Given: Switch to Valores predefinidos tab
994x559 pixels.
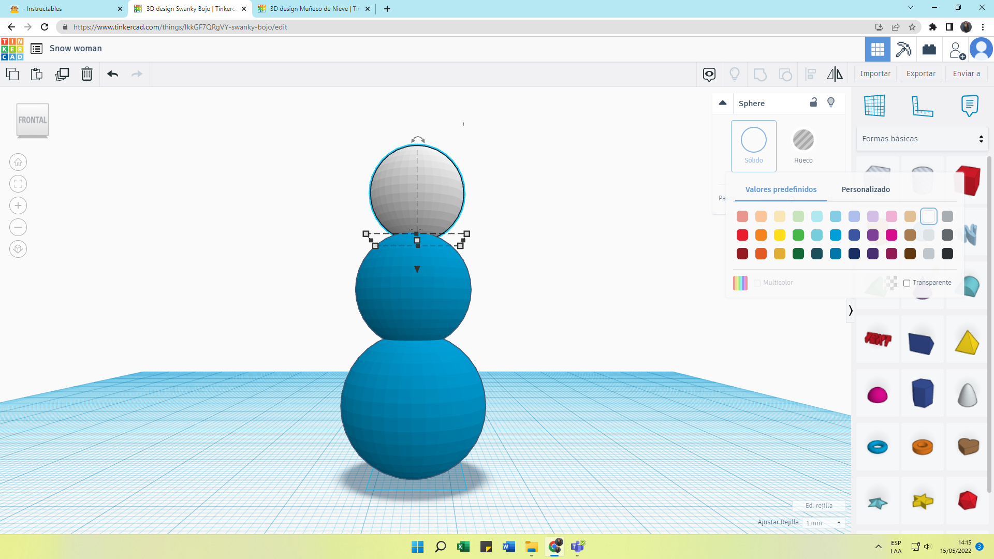Looking at the screenshot, I should pos(781,189).
